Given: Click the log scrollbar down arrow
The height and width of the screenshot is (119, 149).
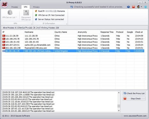Looking at the screenshot, I should [x=119, y=111].
